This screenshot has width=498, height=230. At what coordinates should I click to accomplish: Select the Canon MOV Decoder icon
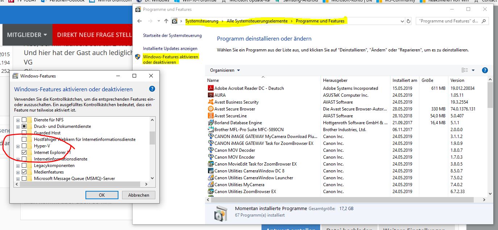tap(211, 150)
